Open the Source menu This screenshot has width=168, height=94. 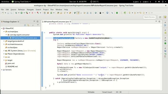click(13, 9)
